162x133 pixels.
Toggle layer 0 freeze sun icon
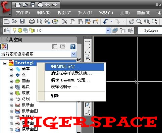(20, 30)
